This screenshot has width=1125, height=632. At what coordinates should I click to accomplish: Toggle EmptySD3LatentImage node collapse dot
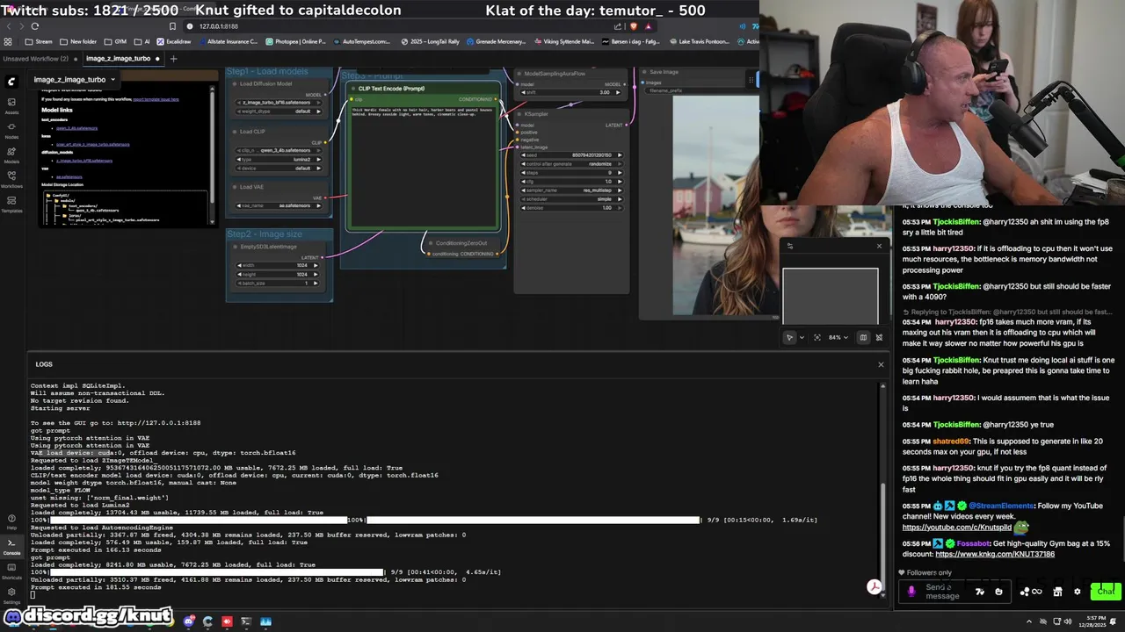(x=235, y=247)
